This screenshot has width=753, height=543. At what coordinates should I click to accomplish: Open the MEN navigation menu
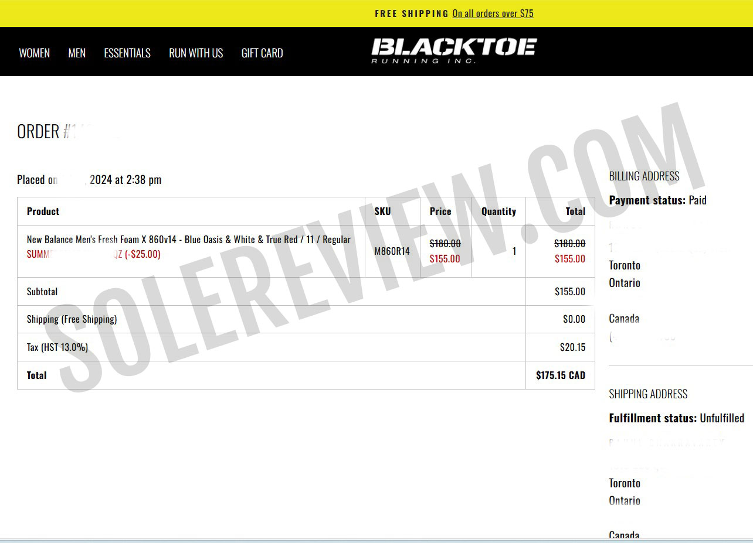(x=77, y=53)
